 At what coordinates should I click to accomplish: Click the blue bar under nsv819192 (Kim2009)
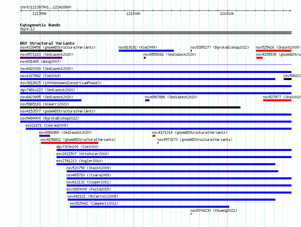tap(146, 51)
